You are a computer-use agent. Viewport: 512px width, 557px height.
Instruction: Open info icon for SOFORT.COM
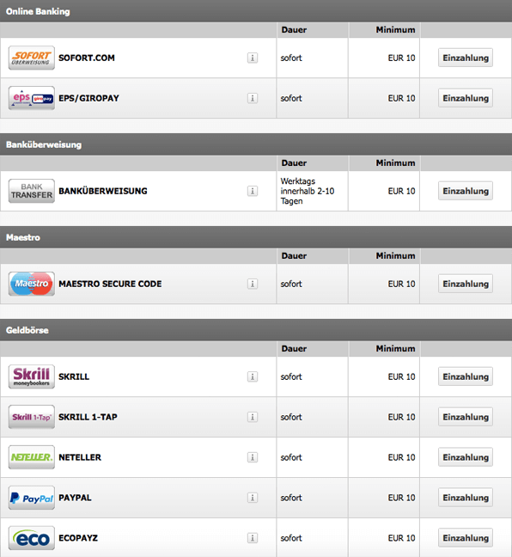click(x=253, y=58)
